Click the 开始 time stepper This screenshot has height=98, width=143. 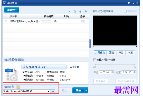coord(112,72)
